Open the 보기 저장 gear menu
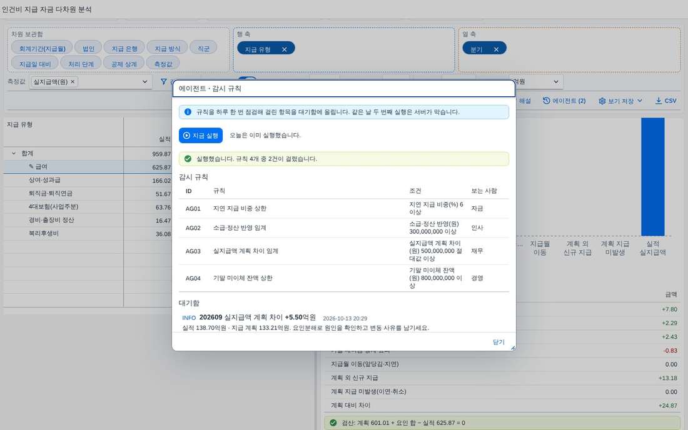688x430 pixels. (x=620, y=101)
